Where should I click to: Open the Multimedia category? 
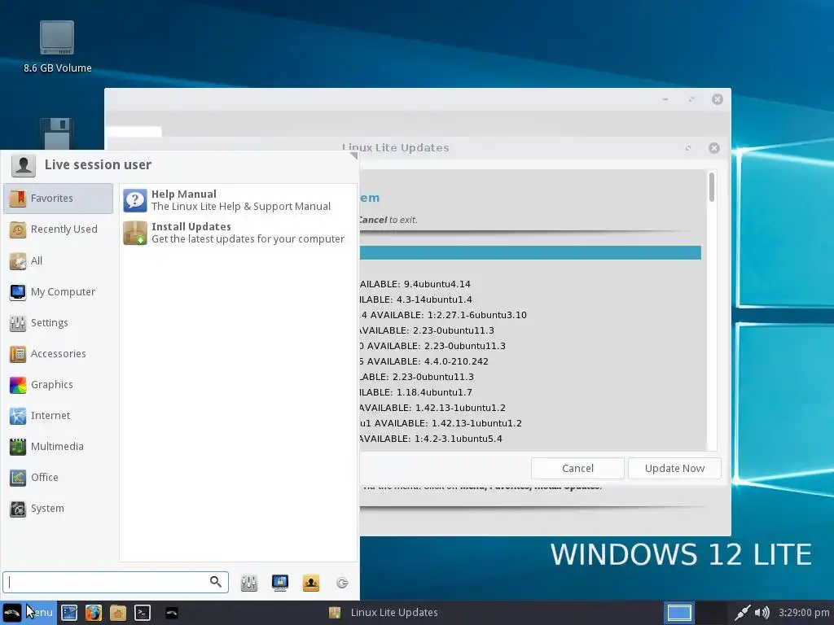coord(58,446)
